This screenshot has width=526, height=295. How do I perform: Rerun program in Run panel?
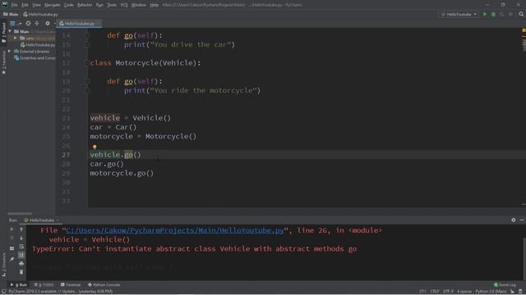12,229
